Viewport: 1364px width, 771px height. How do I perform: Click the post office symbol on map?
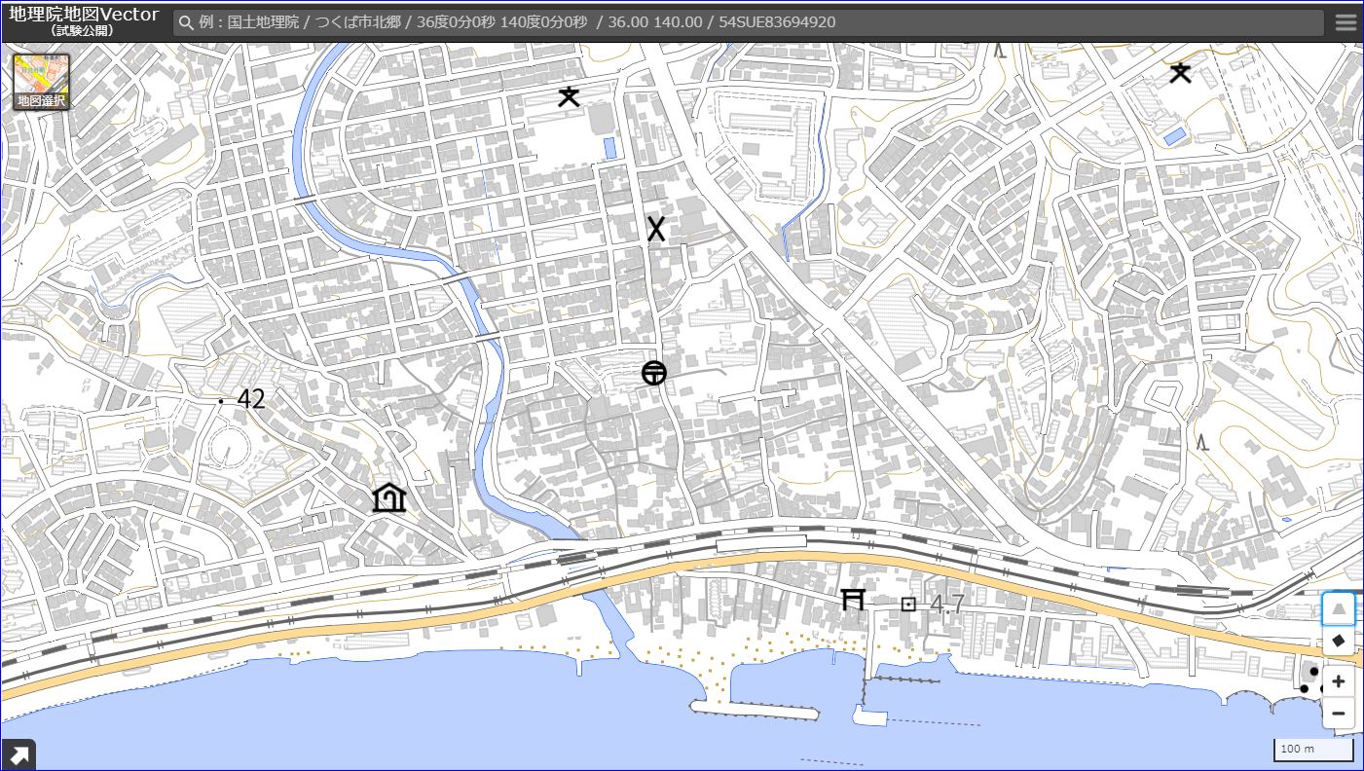tap(654, 373)
